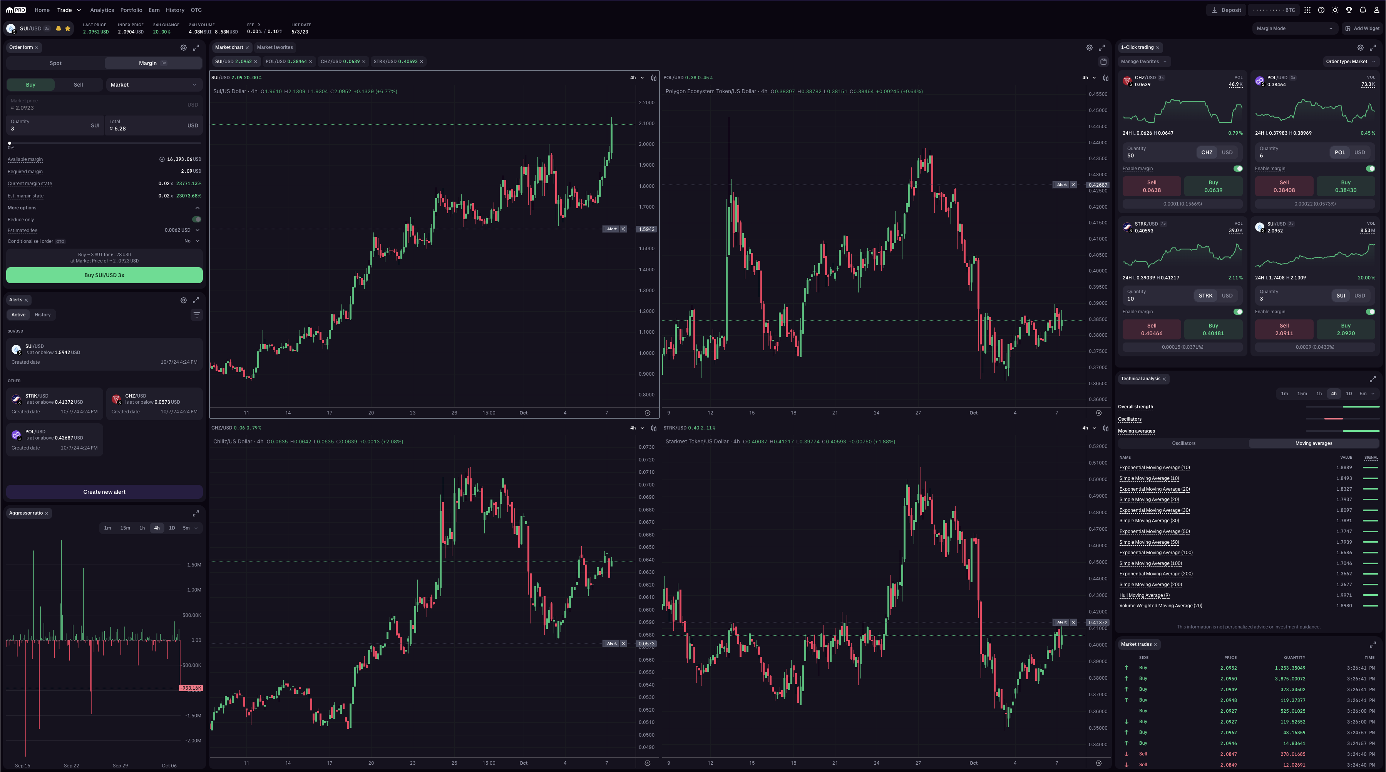Open the help question mark icon
This screenshot has height=772, width=1386.
pos(1321,10)
